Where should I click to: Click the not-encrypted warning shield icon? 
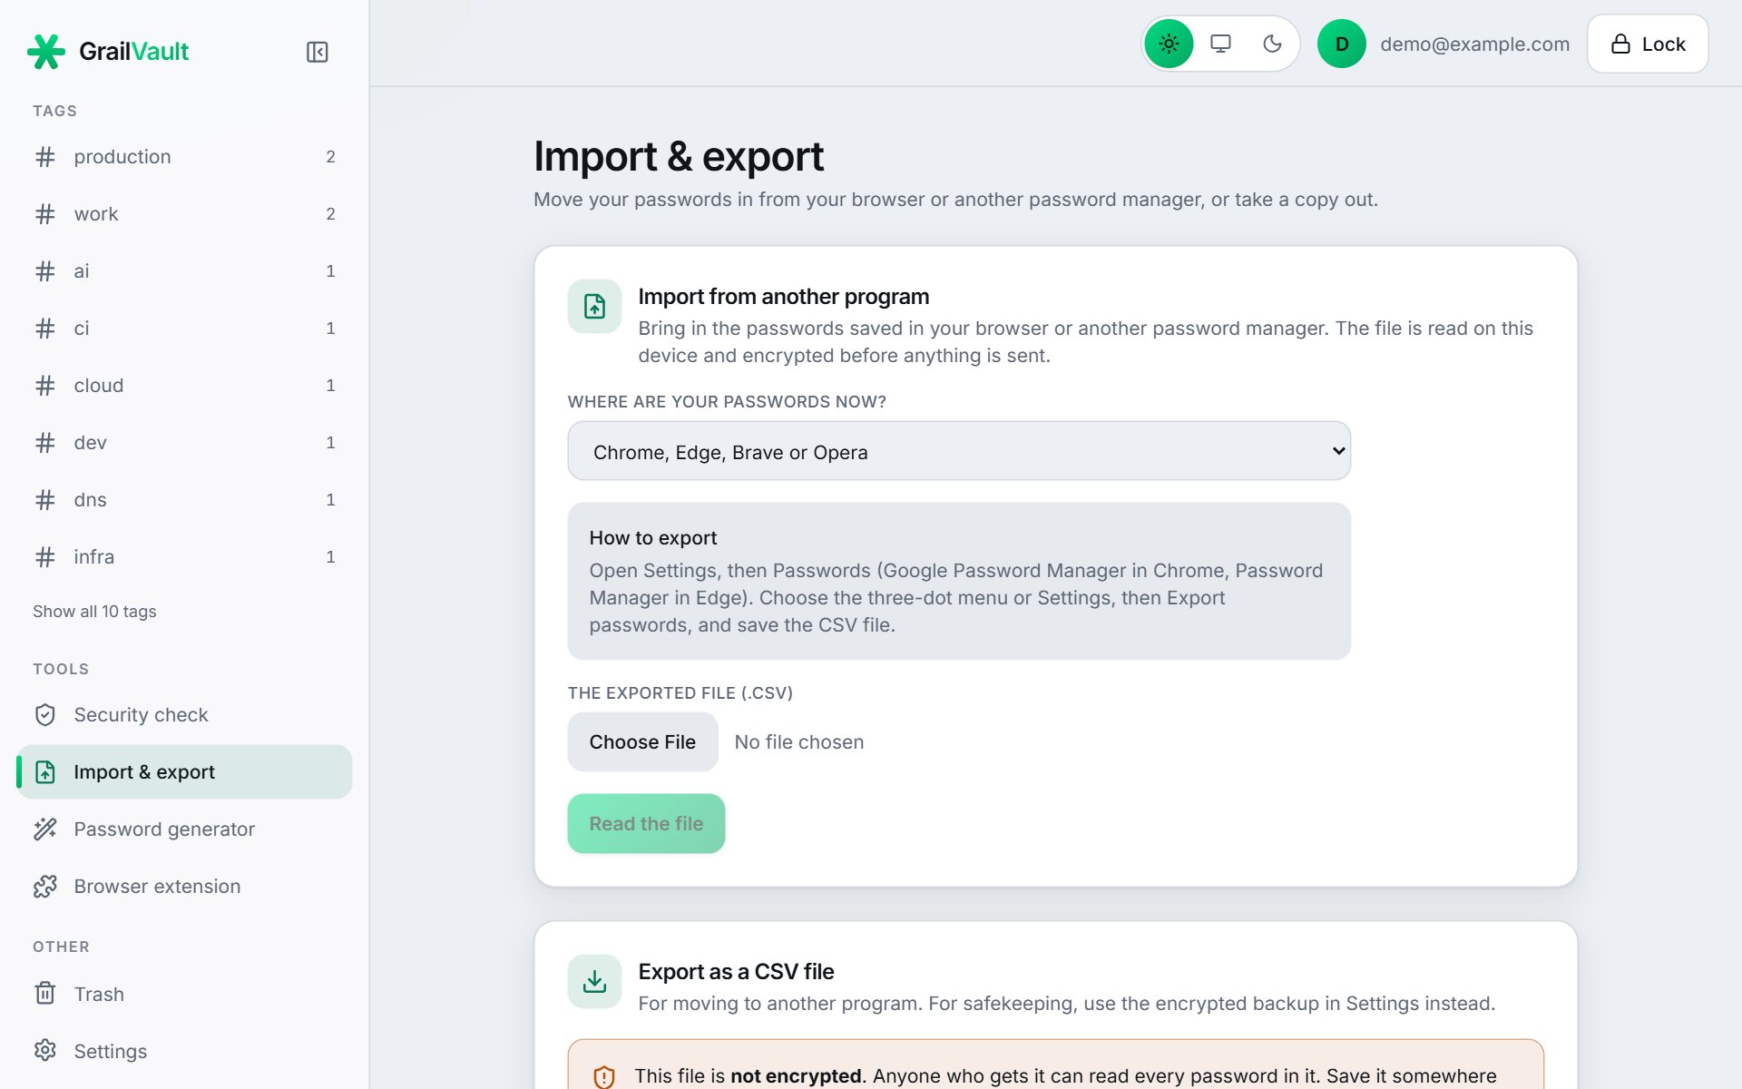(x=604, y=1077)
